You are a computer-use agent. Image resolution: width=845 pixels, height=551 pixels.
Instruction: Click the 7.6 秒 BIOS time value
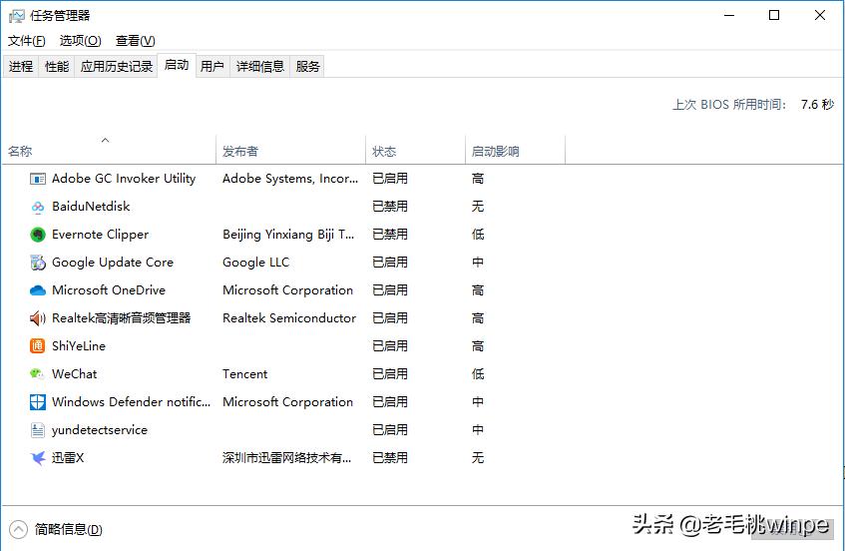pyautogui.click(x=817, y=105)
